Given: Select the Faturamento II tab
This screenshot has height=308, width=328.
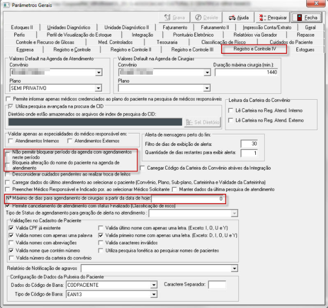Looking at the screenshot, I should (x=215, y=27).
